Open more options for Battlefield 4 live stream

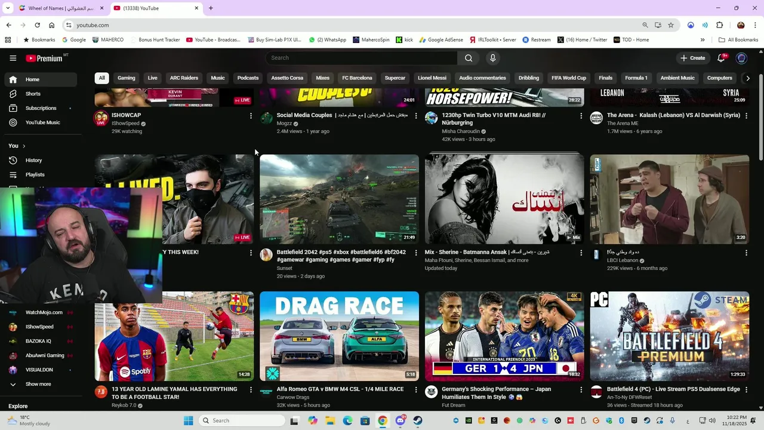coord(746,390)
